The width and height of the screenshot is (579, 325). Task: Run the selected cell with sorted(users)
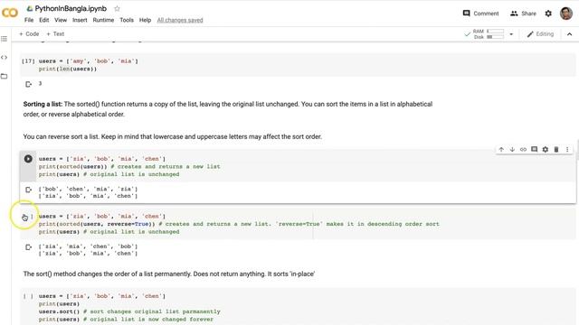[28, 159]
